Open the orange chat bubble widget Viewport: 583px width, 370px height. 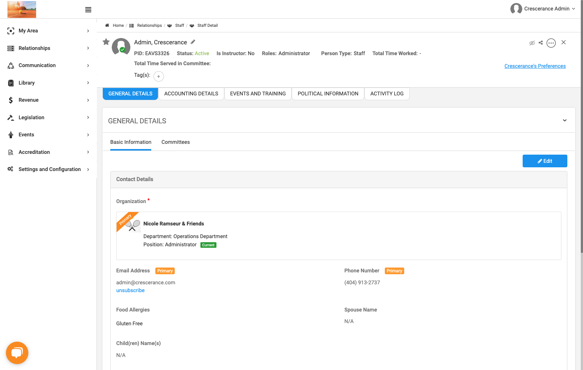coord(17,352)
